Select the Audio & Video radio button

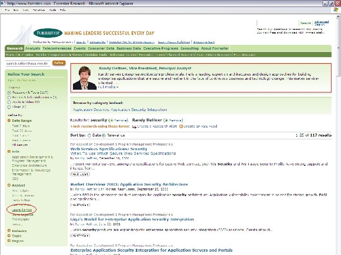tap(9, 102)
